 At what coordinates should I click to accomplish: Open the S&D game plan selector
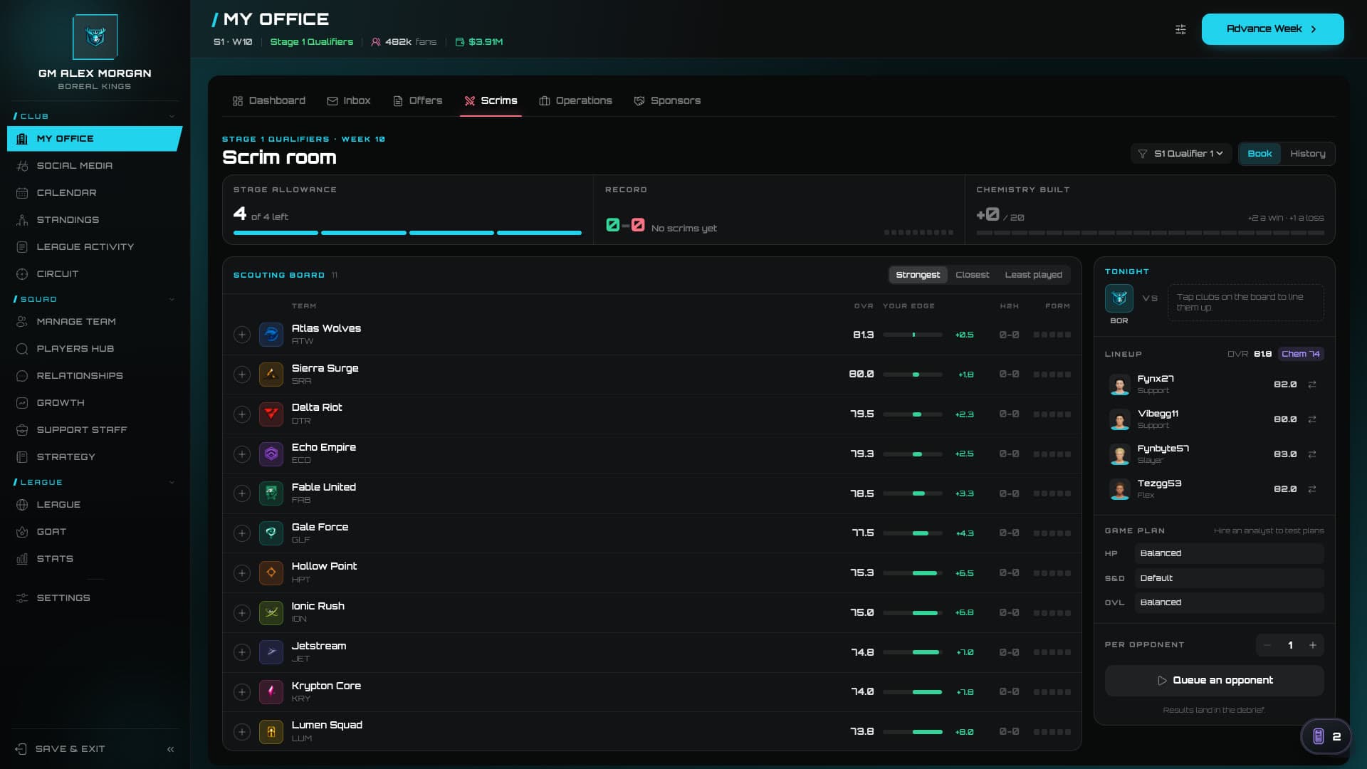pos(1229,578)
